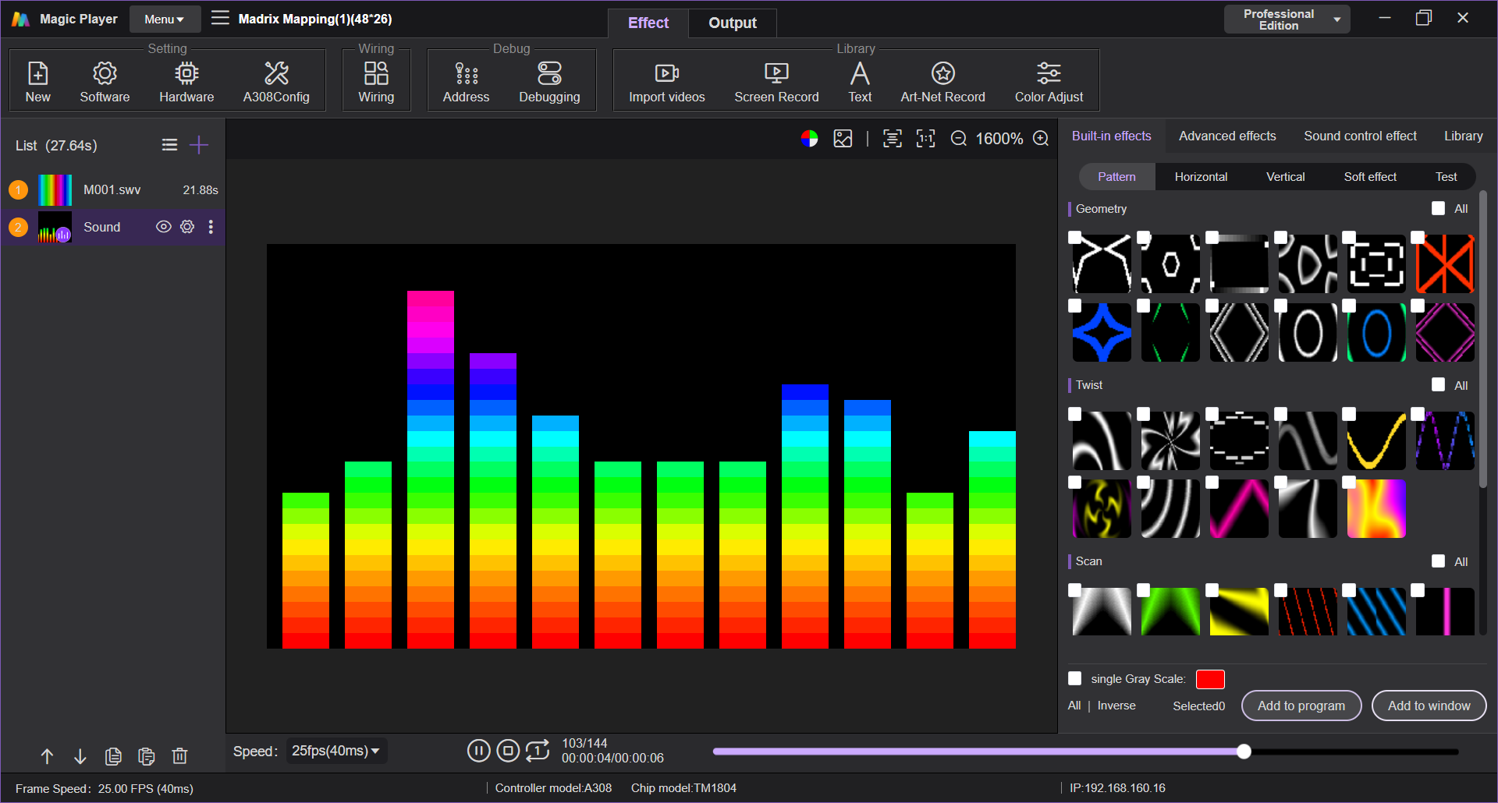
Task: Stop playback
Action: pos(508,751)
